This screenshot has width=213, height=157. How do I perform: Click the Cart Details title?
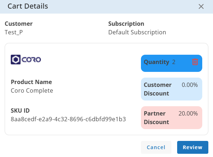coord(28,6)
